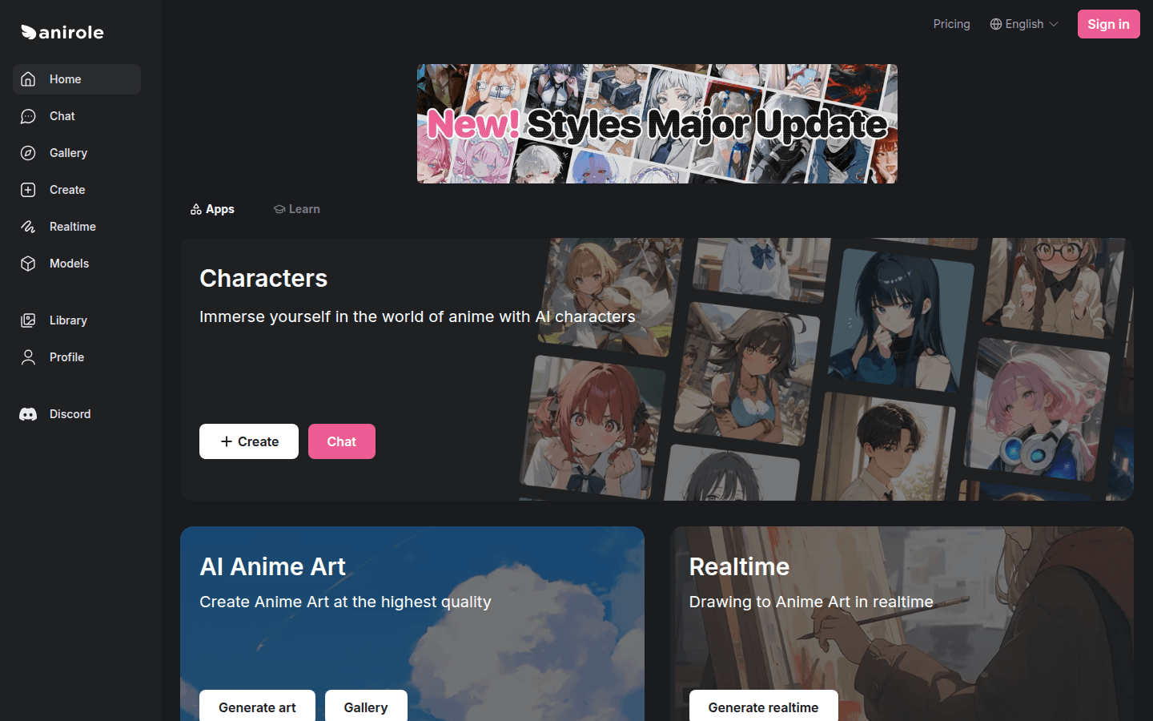Click Generate realtime in the Realtime card
This screenshot has width=1153, height=721.
pyautogui.click(x=762, y=707)
